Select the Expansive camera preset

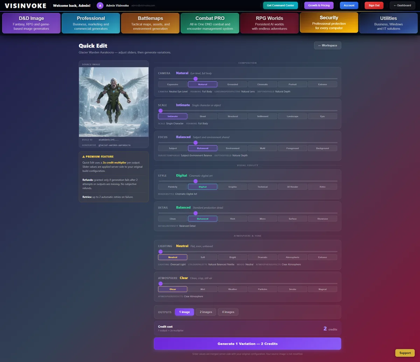point(173,84)
